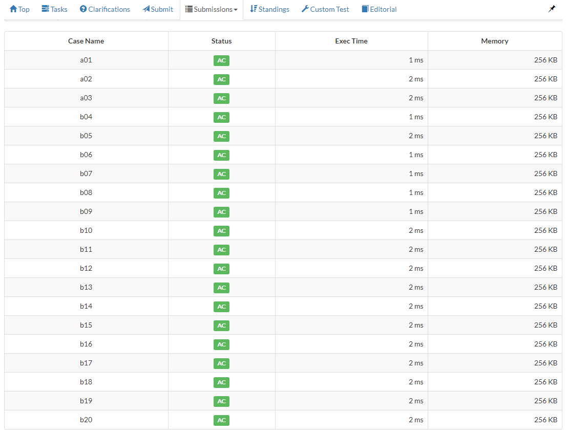Click the AC status badge in row b15

coord(221,325)
